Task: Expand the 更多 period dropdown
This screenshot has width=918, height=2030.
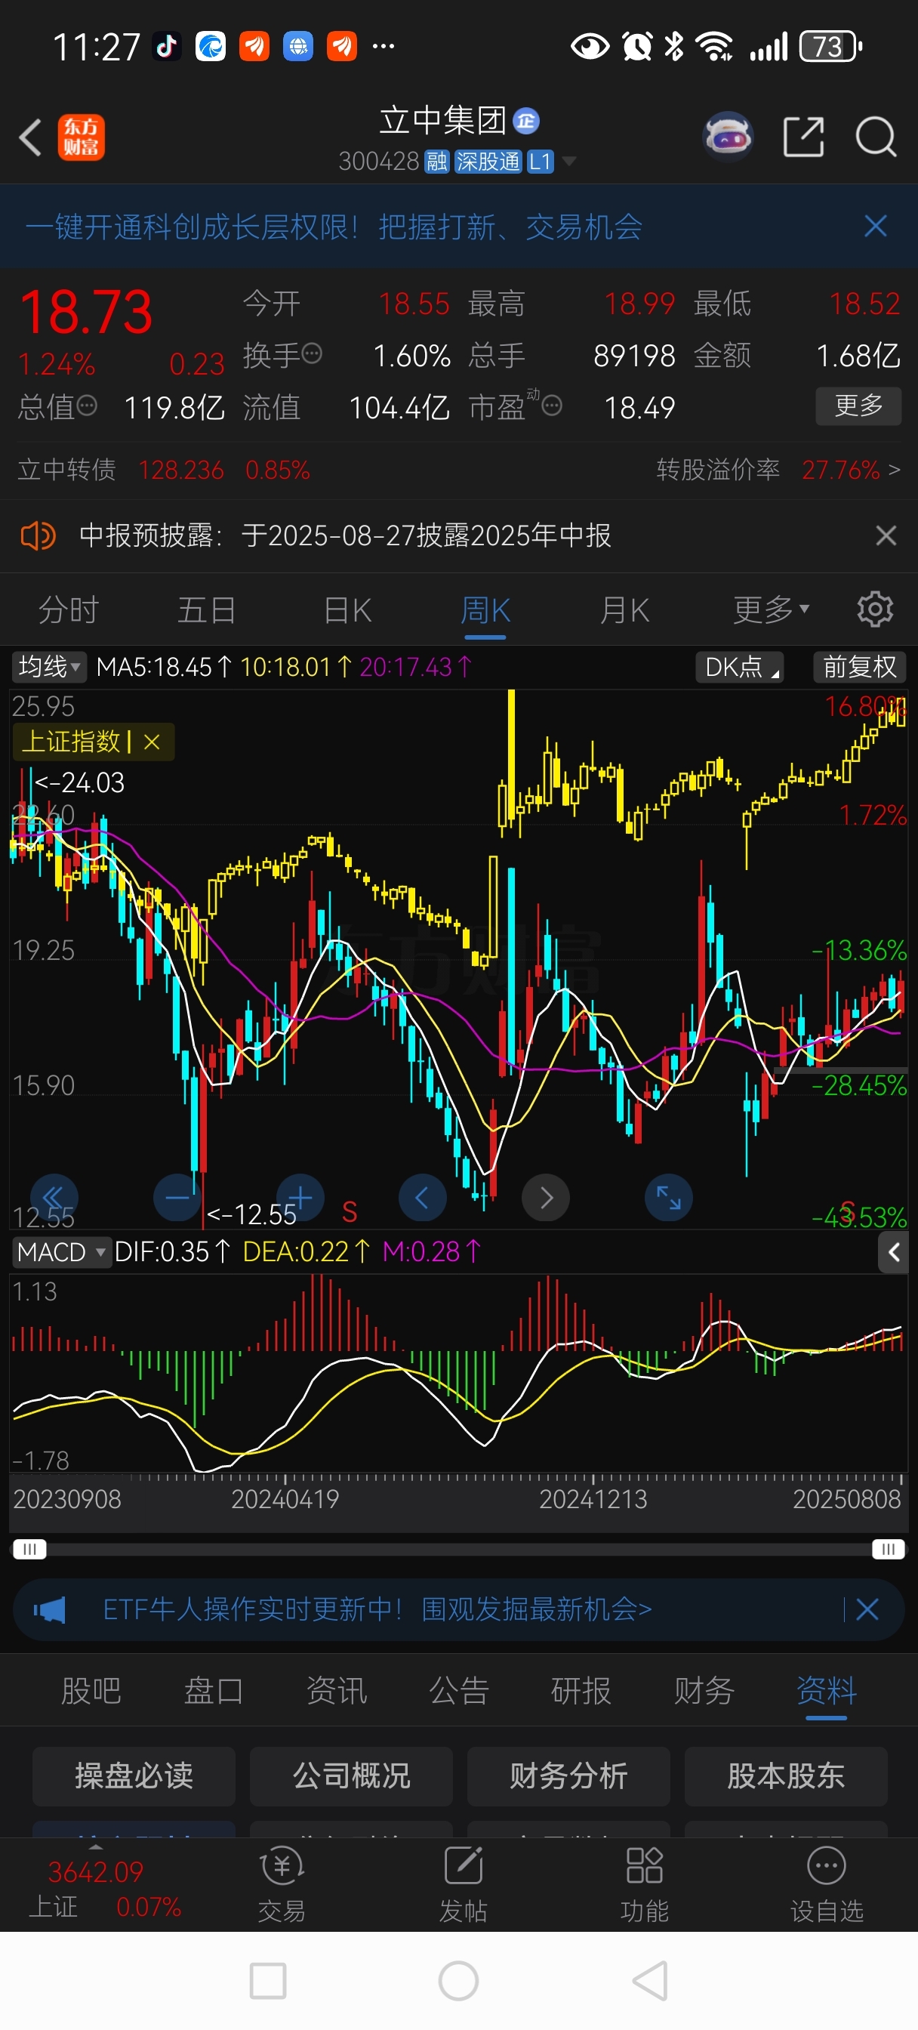Action: click(x=772, y=609)
